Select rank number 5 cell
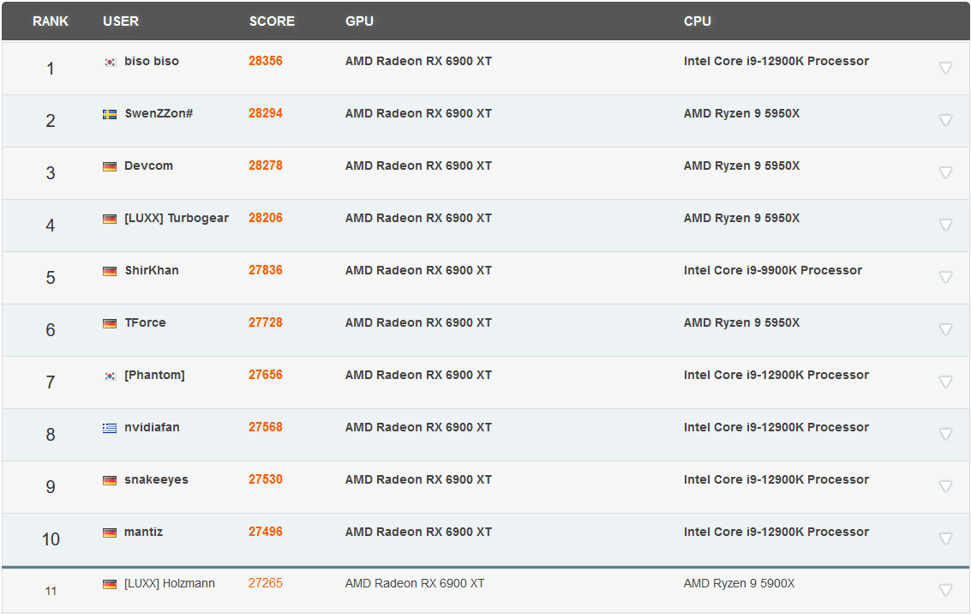The height and width of the screenshot is (614, 971). tap(51, 278)
